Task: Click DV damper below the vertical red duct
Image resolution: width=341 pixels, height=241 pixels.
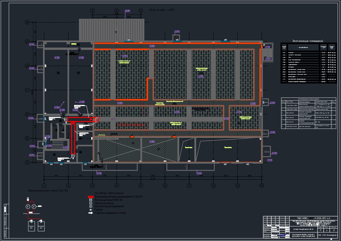Action: (x=73, y=156)
